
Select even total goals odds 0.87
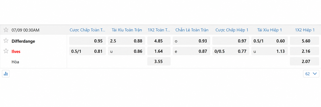coord(192,51)
